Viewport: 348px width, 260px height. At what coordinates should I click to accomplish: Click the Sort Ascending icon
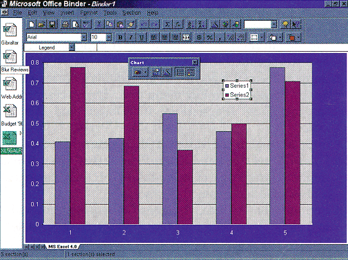(x=190, y=24)
